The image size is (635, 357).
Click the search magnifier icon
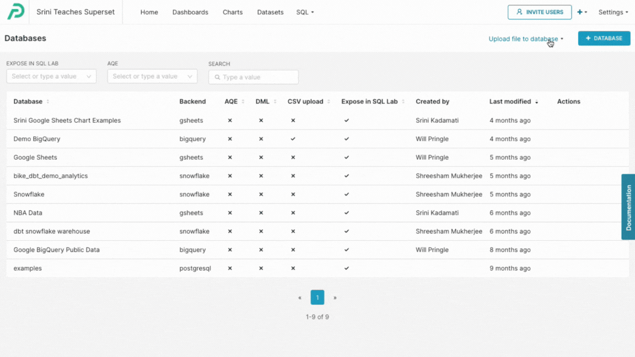coord(217,77)
